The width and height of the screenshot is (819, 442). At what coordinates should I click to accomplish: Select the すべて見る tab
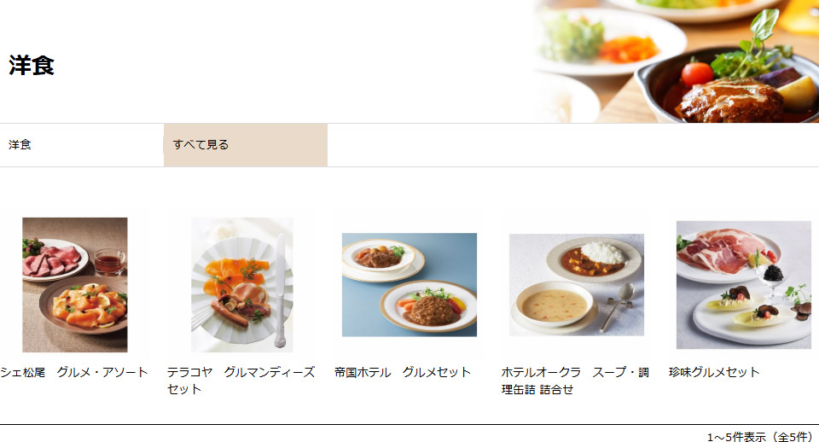click(x=246, y=145)
